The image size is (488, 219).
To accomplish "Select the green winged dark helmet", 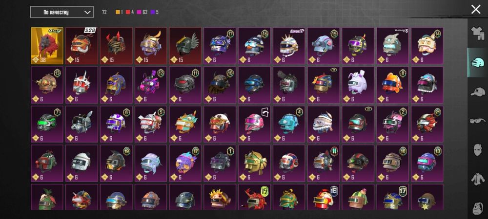I will point(185,46).
